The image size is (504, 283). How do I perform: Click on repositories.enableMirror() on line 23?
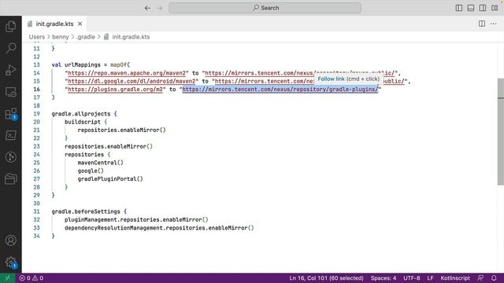pyautogui.click(x=109, y=147)
